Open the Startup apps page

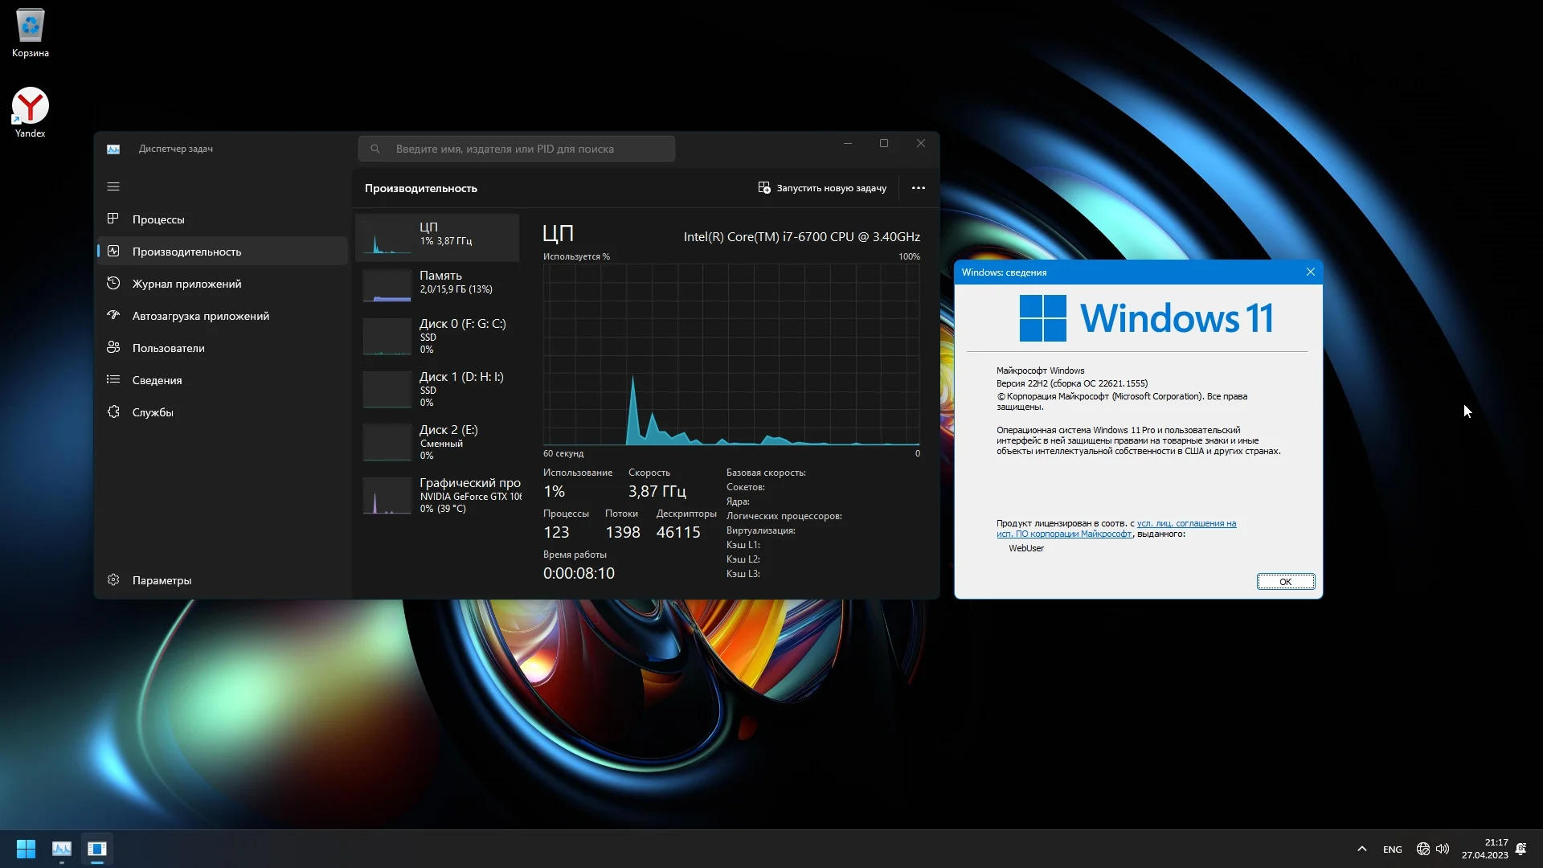coord(200,316)
